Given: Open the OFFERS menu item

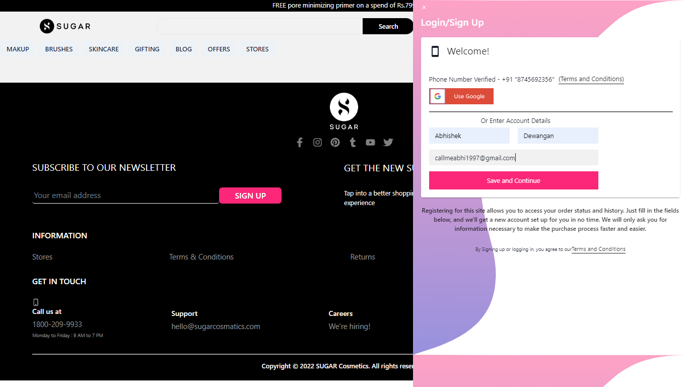Looking at the screenshot, I should (219, 49).
